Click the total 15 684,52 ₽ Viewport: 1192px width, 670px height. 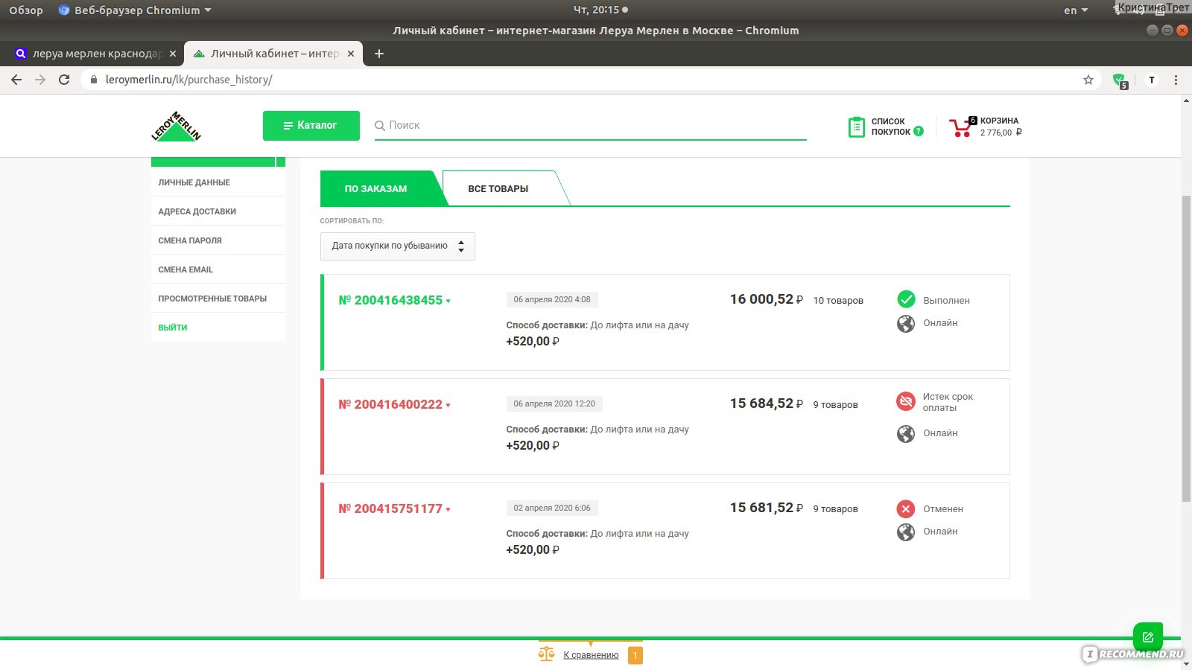767,403
